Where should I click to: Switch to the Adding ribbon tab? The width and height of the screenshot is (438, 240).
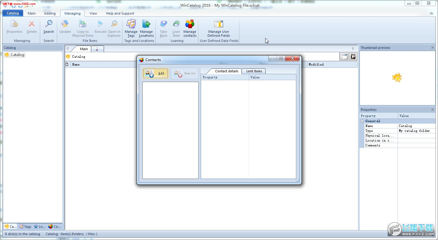point(50,13)
